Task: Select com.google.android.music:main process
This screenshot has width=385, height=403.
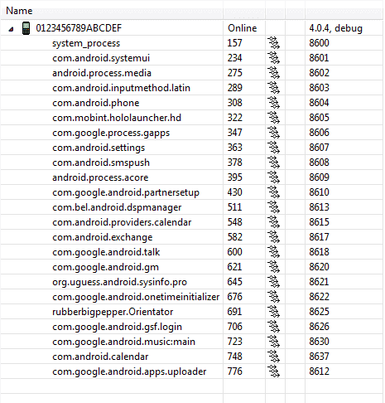Action: coord(123,342)
